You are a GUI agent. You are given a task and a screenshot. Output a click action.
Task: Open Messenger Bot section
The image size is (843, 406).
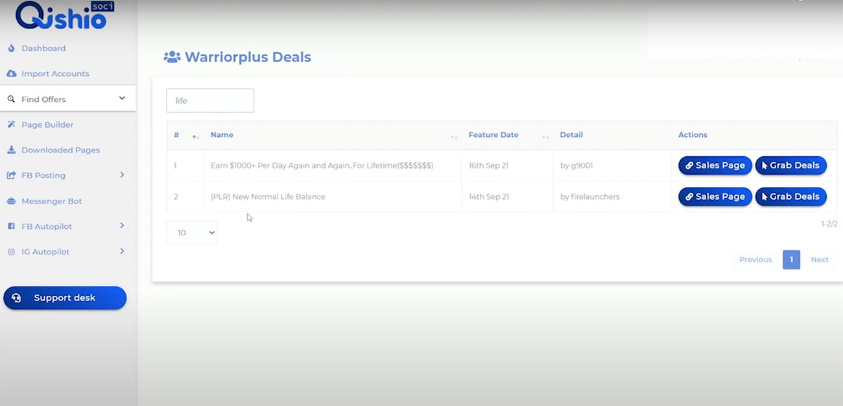51,201
